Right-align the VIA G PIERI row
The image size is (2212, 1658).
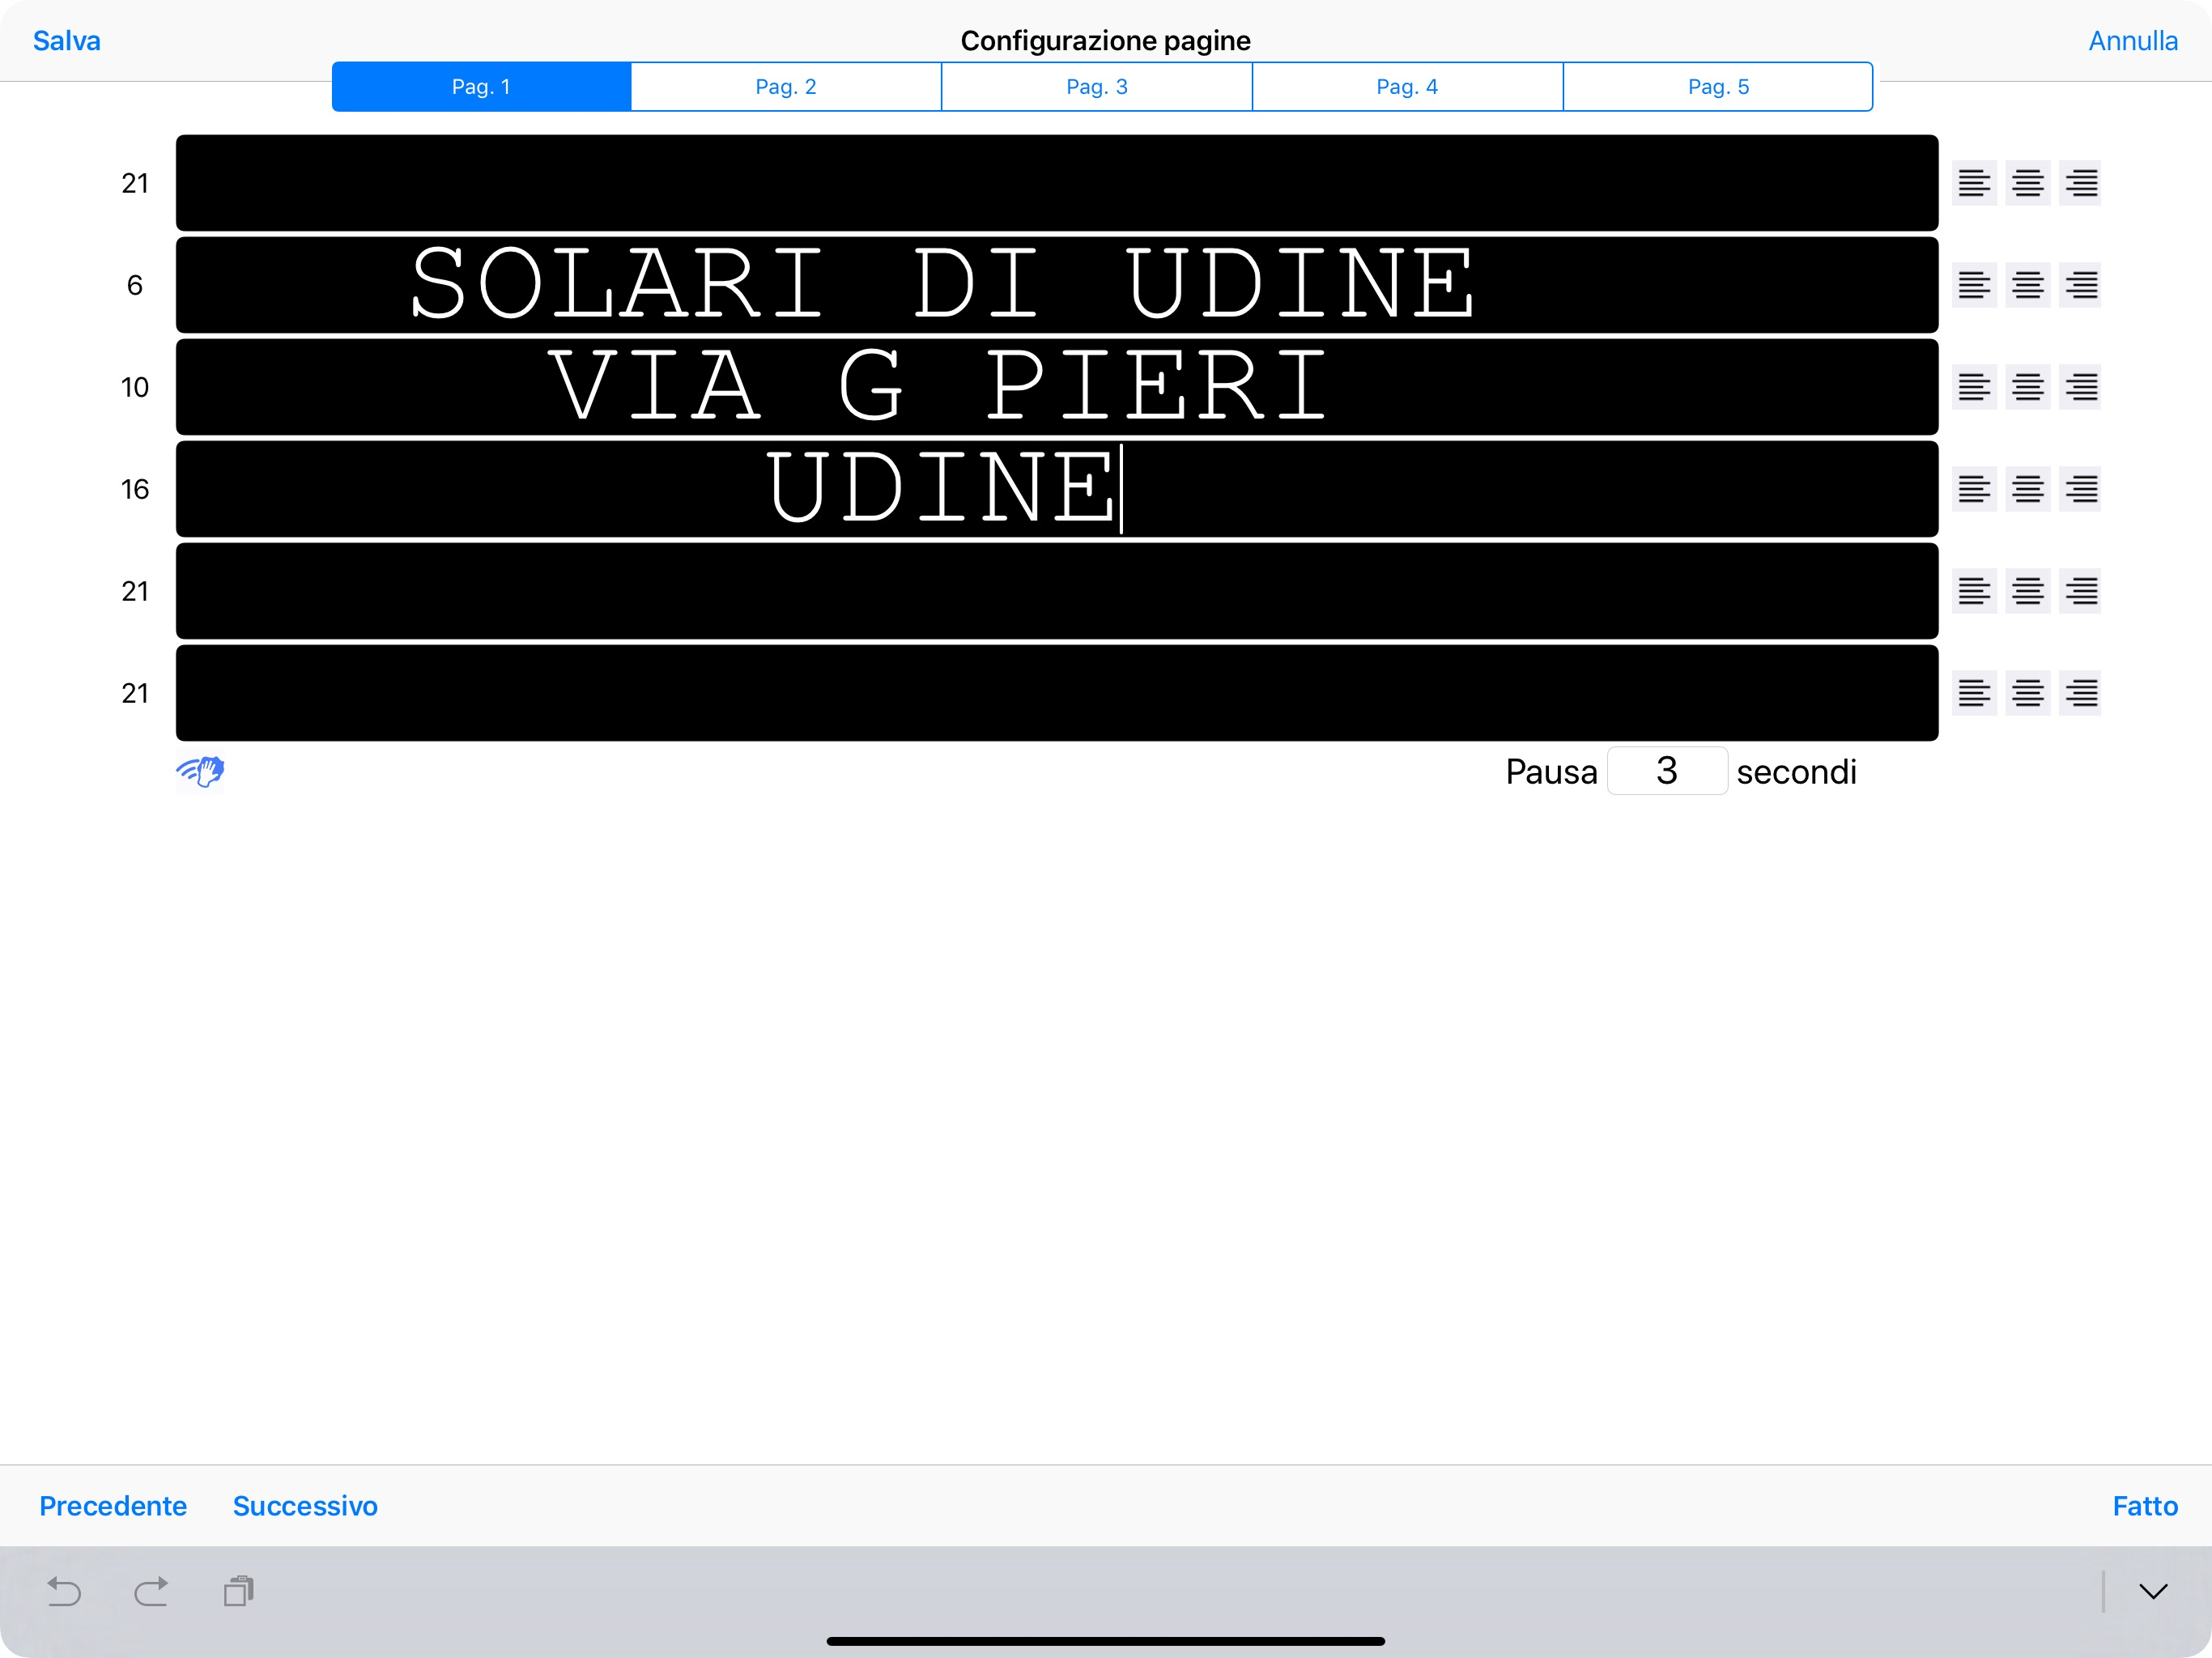point(2080,387)
